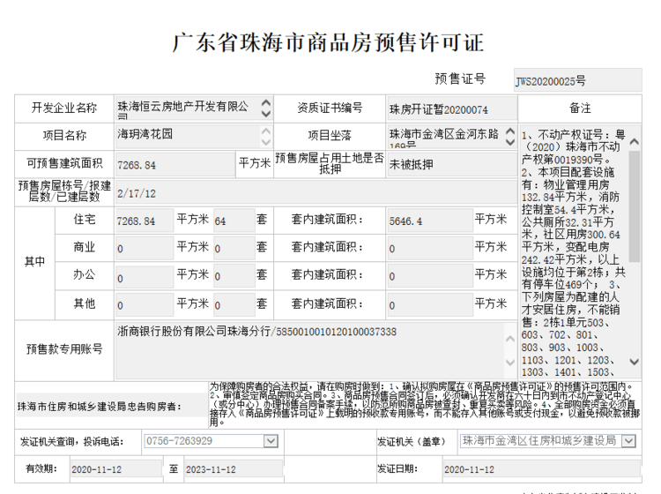Click the project name field's down arrow
Screen dimensions: 661x494
point(265,141)
